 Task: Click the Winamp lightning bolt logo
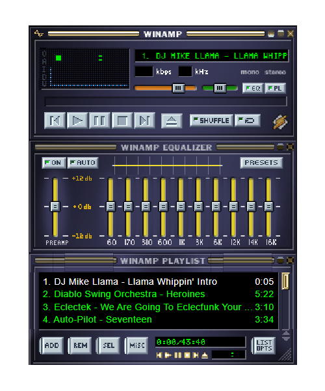click(x=281, y=122)
